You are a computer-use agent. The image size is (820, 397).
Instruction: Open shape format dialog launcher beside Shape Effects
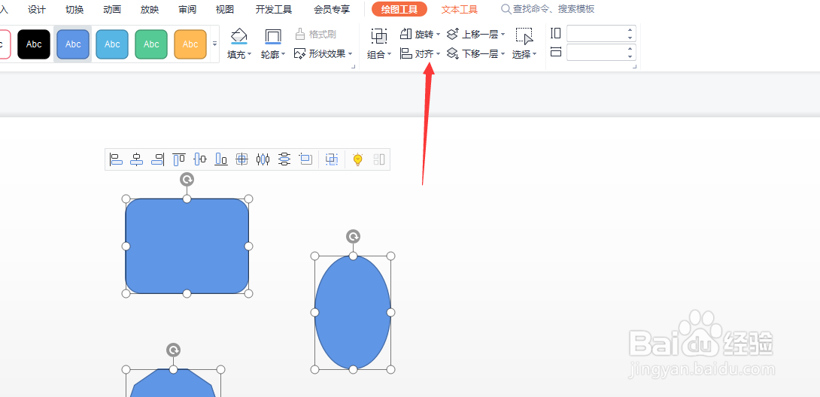354,66
